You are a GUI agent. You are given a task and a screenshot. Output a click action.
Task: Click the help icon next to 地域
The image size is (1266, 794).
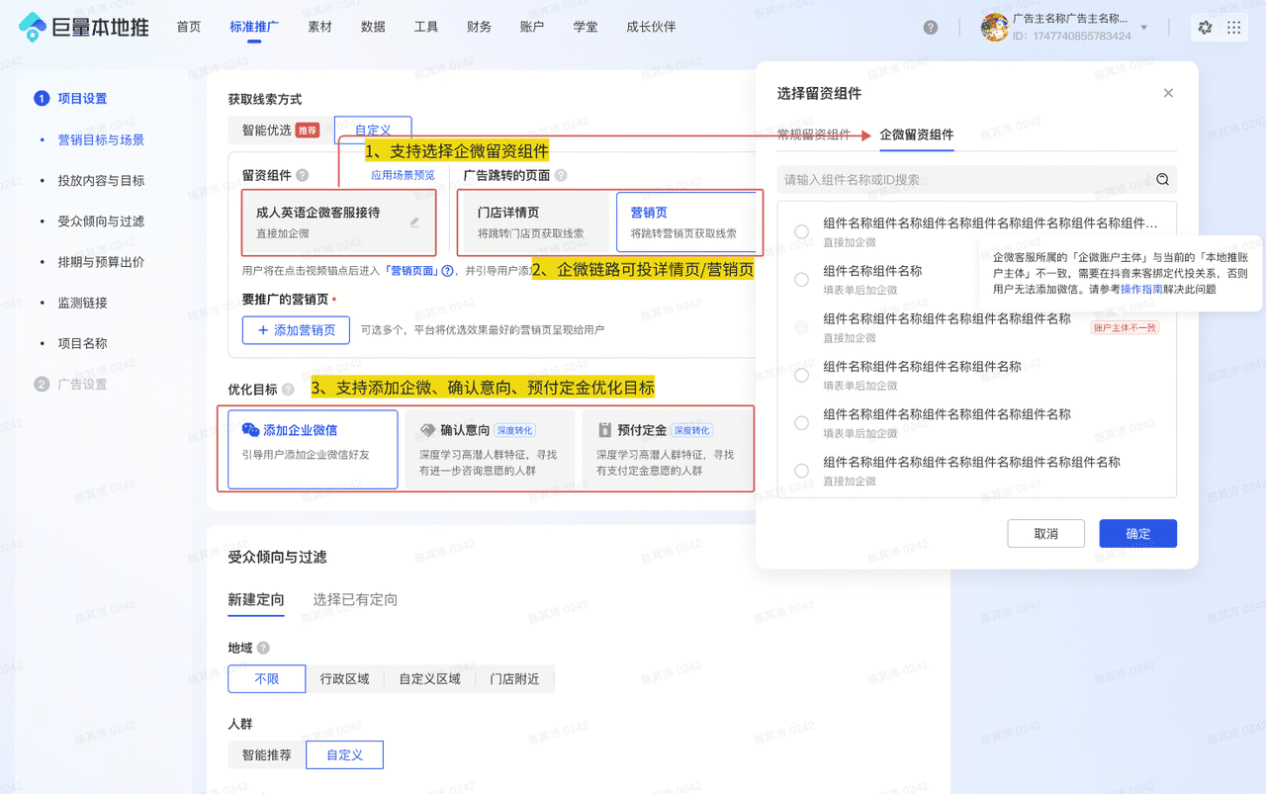coord(263,649)
